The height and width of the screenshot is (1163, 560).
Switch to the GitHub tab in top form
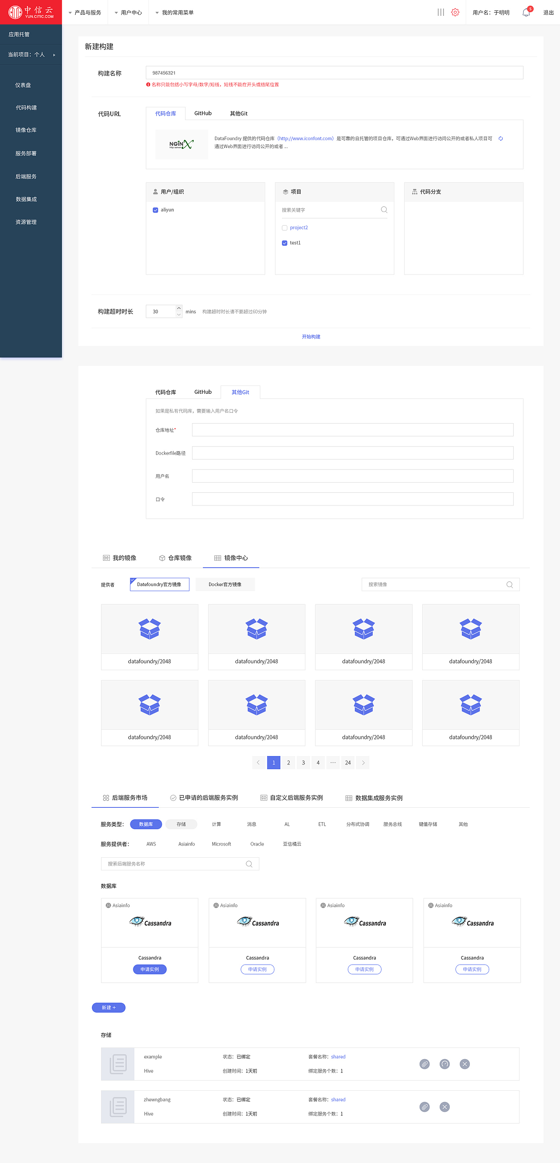coord(203,113)
